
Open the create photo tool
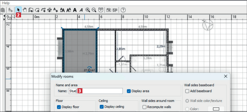point(109,10)
